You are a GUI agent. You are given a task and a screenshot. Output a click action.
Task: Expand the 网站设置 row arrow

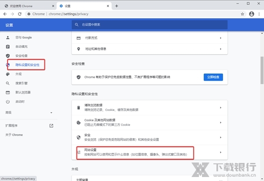[x=220, y=152]
